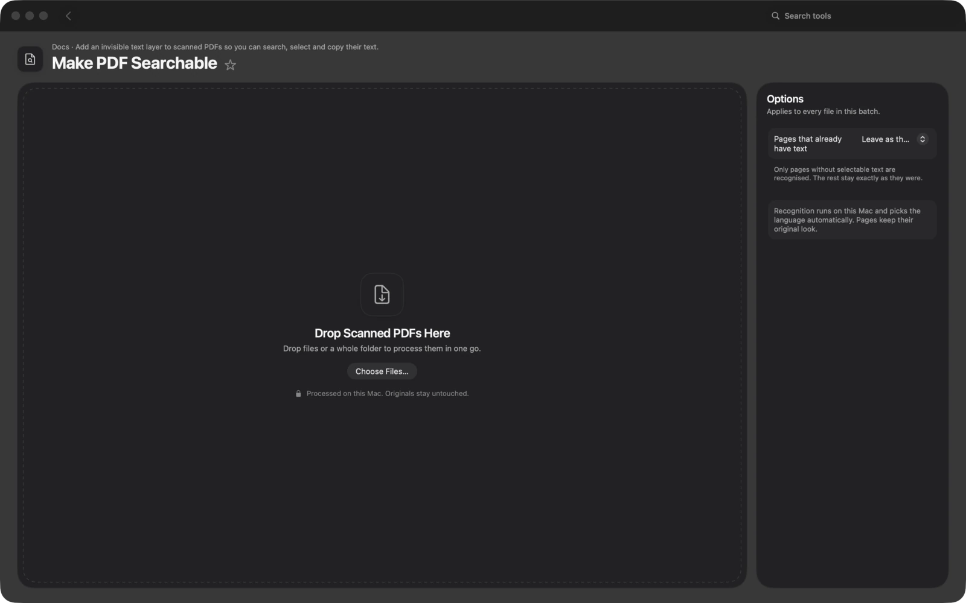
Task: Click the Docs breadcrumb description line
Action: 215,47
